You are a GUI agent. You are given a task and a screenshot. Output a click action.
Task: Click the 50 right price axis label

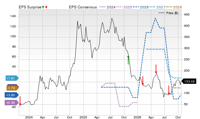pos(186,104)
